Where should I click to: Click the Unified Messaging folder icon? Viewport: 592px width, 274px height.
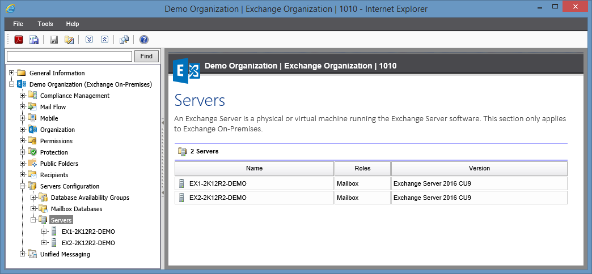(32, 254)
